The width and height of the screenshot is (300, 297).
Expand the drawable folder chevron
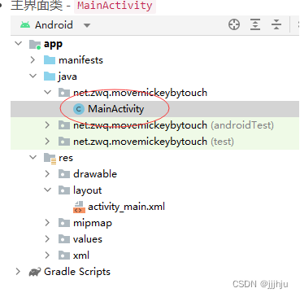(47, 174)
